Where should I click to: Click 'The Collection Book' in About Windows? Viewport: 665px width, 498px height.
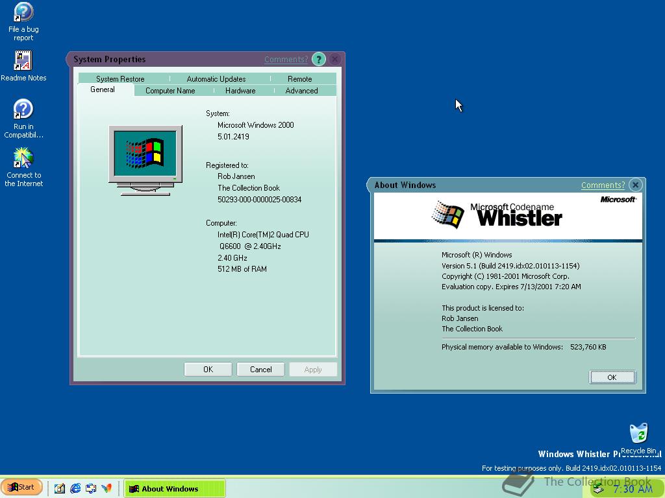(472, 329)
